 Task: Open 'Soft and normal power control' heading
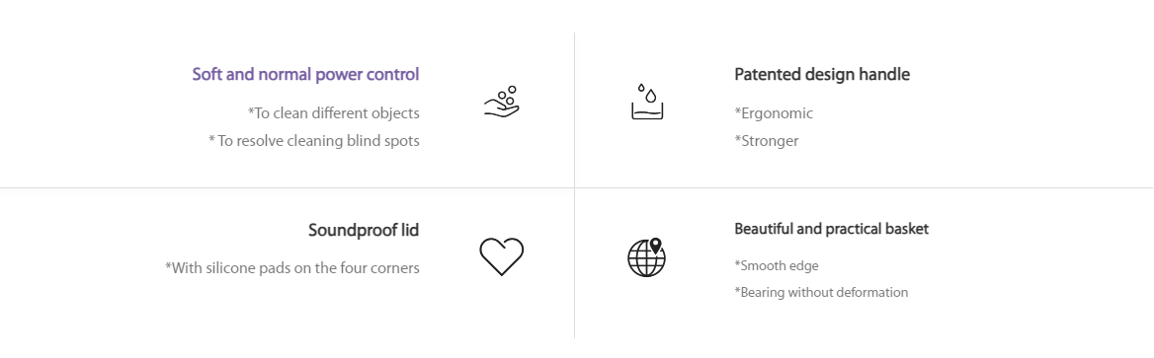point(305,74)
